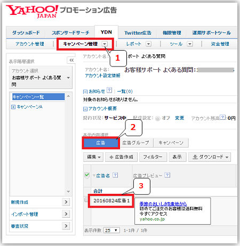Click the arrow button next to 新規作成
Viewport: 240px width, 246px height.
[x=66, y=202]
